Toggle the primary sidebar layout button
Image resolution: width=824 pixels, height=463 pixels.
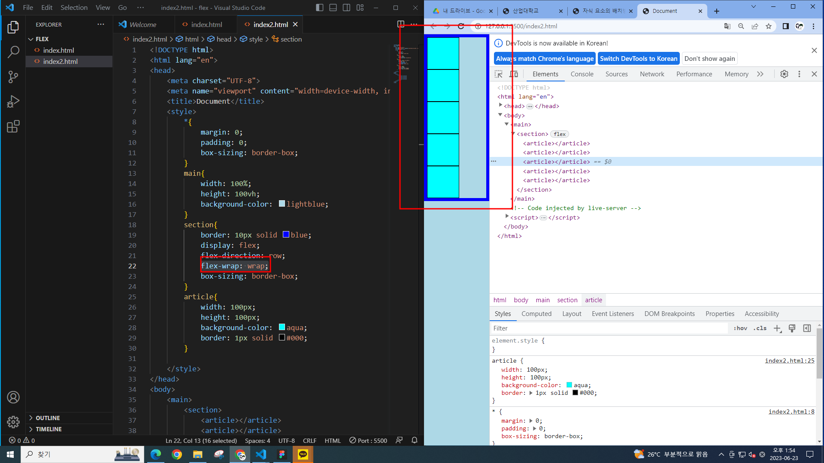319,8
